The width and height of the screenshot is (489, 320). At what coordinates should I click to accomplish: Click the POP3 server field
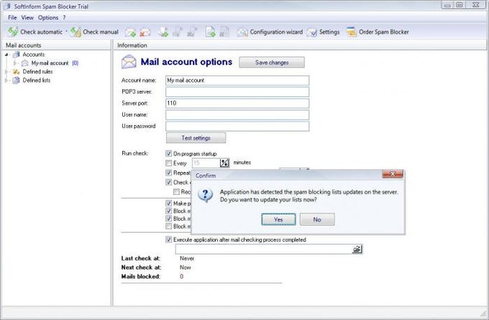pyautogui.click(x=237, y=92)
